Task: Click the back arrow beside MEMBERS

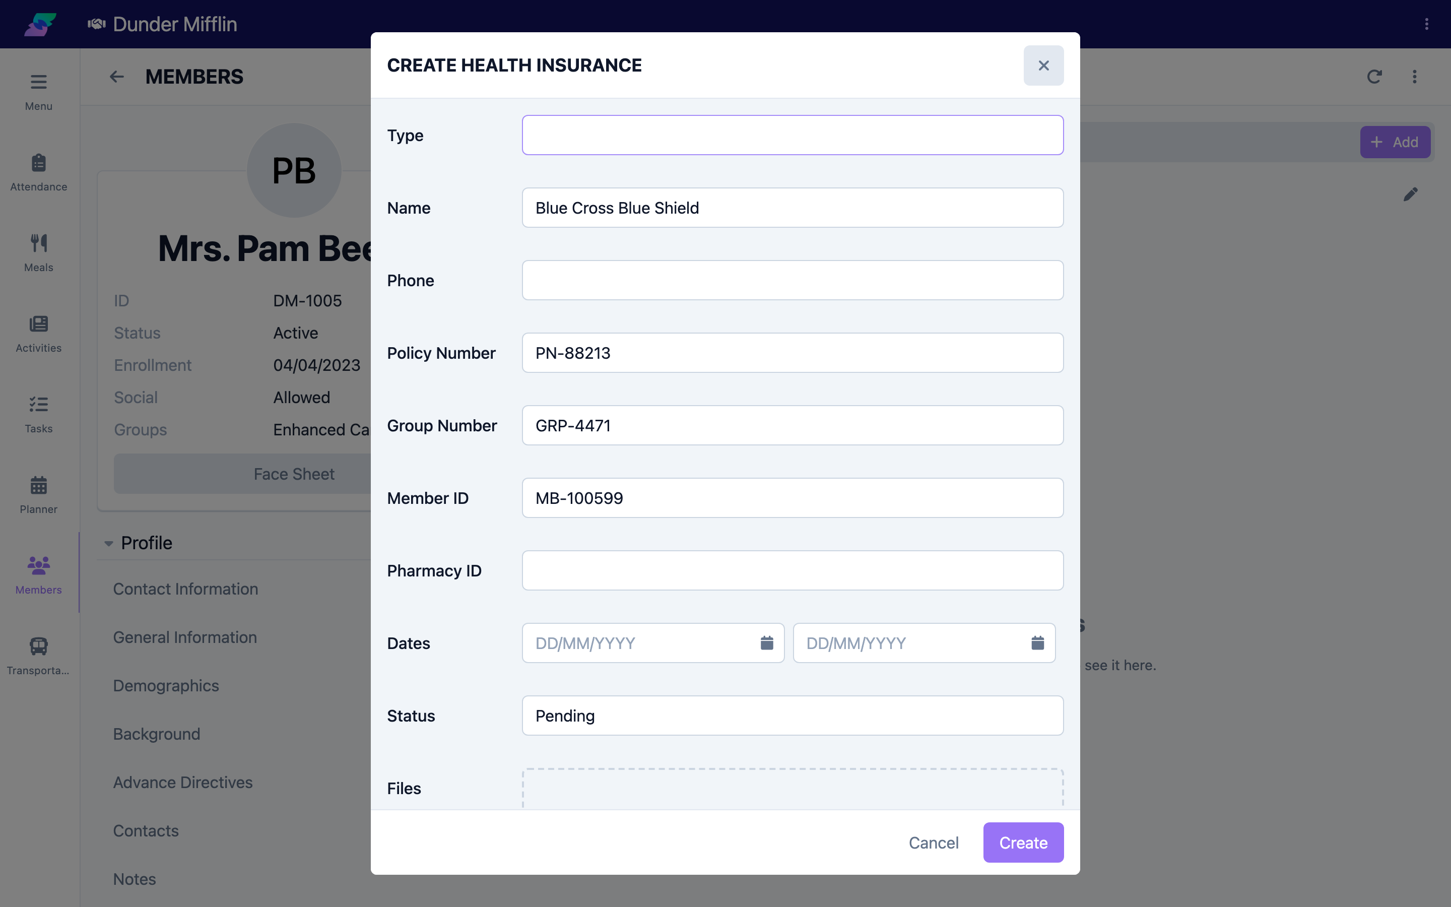Action: [117, 77]
